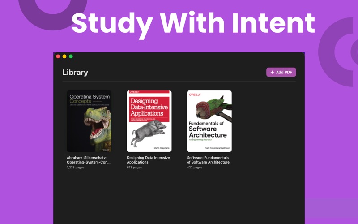Viewport: 358px width, 224px height.
Task: Minimize the window with yellow button
Action: (x=64, y=56)
